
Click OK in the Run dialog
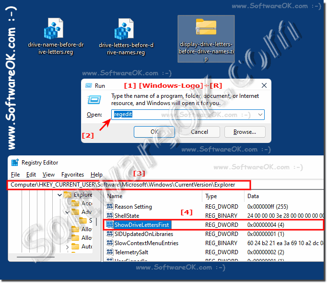[x=154, y=132]
